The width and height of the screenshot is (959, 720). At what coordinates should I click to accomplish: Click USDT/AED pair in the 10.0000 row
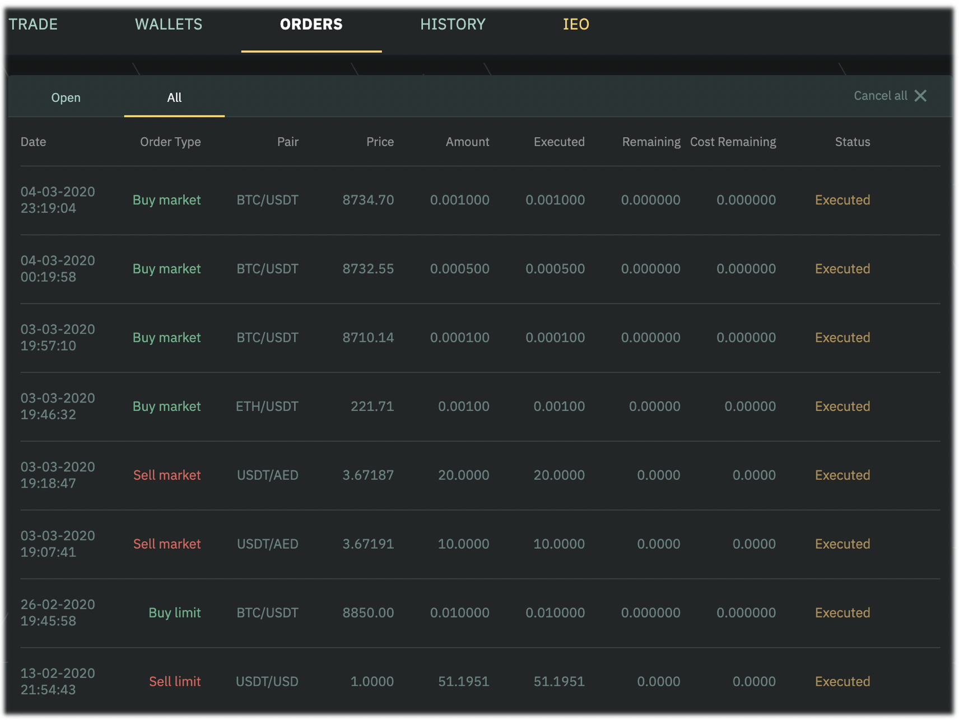267,544
